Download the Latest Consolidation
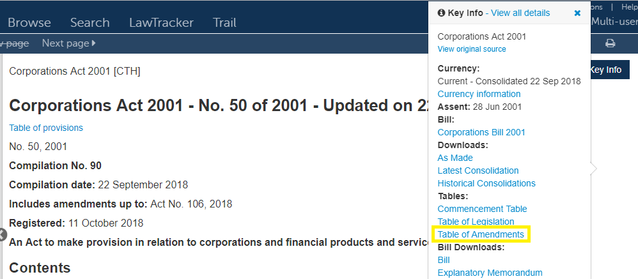Image resolution: width=638 pixels, height=279 pixels. click(478, 170)
